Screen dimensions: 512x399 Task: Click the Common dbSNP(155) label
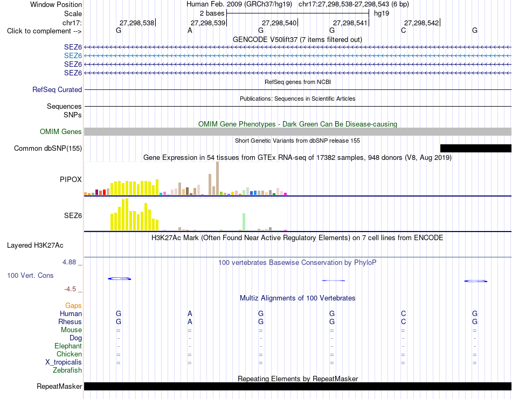48,149
